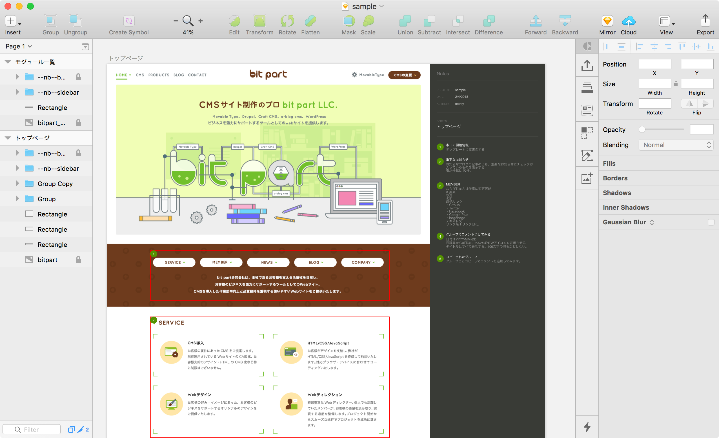This screenshot has width=719, height=438.
Task: Click the Opacity slider handle
Action: [x=642, y=130]
